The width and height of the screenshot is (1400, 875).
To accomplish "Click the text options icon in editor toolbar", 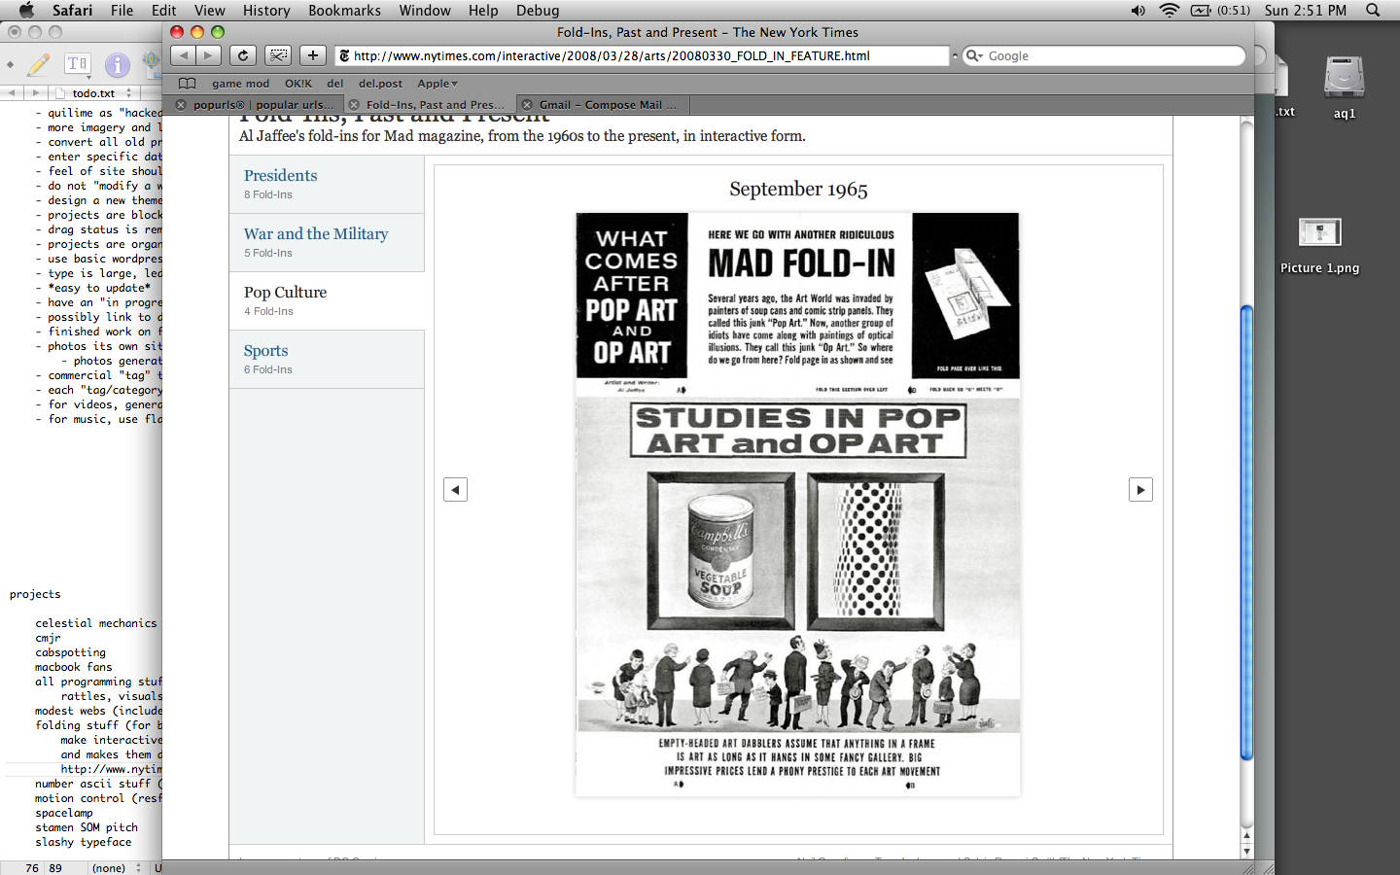I will tap(78, 65).
